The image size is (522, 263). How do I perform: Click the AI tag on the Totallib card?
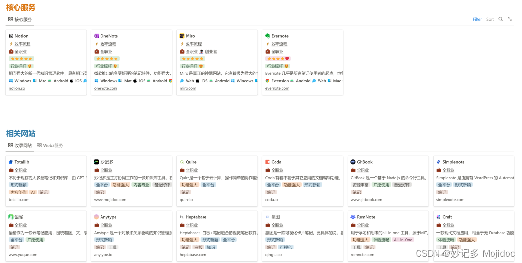pos(33,192)
